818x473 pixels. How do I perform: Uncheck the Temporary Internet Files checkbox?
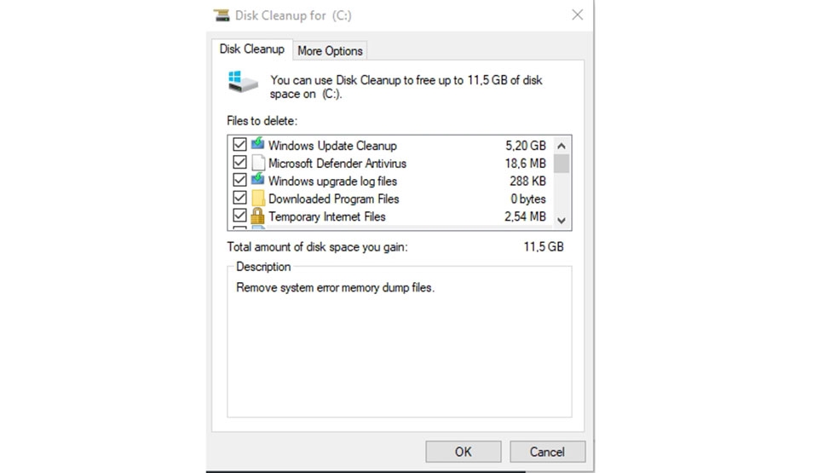click(x=239, y=216)
